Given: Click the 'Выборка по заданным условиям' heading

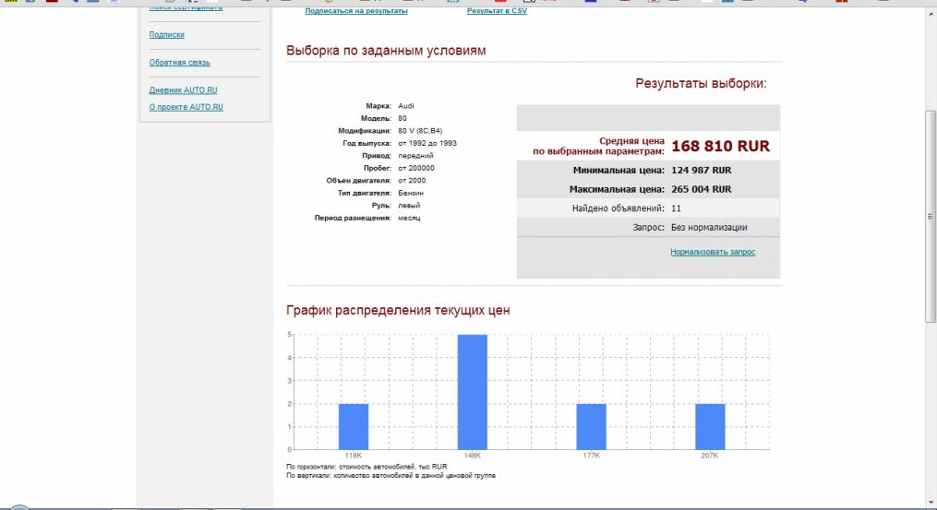Looking at the screenshot, I should tap(386, 51).
